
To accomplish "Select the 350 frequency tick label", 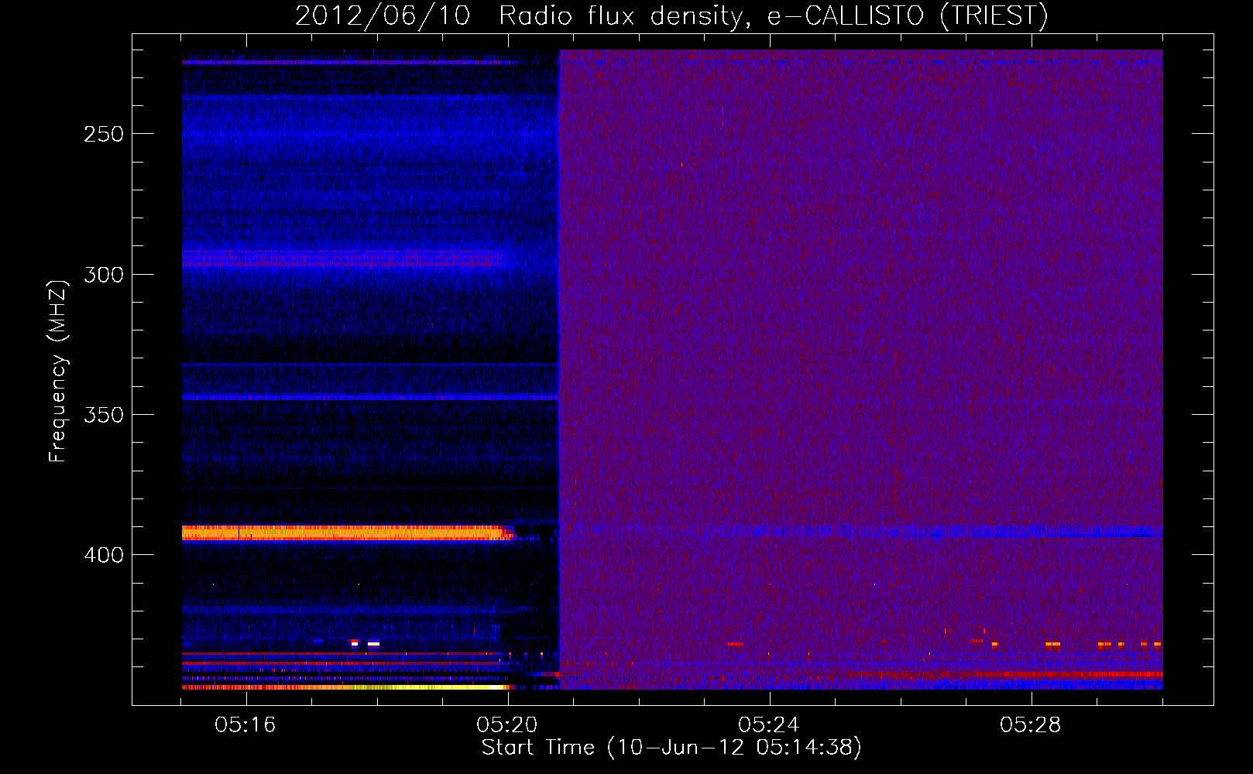I will tap(104, 415).
